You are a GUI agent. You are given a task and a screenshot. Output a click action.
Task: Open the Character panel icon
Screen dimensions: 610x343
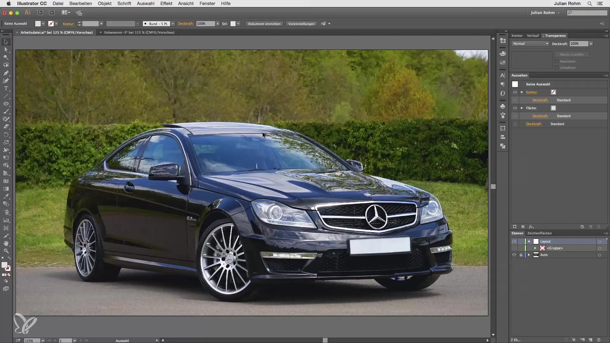coord(503,76)
